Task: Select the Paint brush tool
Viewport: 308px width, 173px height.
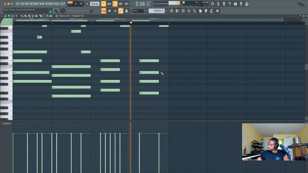Action: (x=26, y=16)
